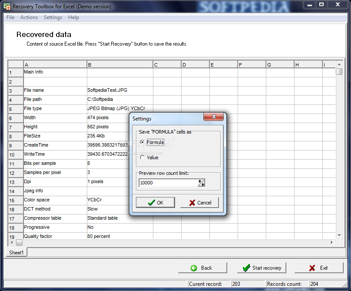The height and width of the screenshot is (291, 351).
Task: Switch to the Sheet1 tab
Action: click(x=17, y=253)
